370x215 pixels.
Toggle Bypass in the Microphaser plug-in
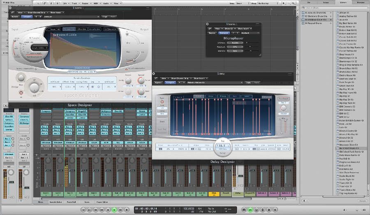212,33
